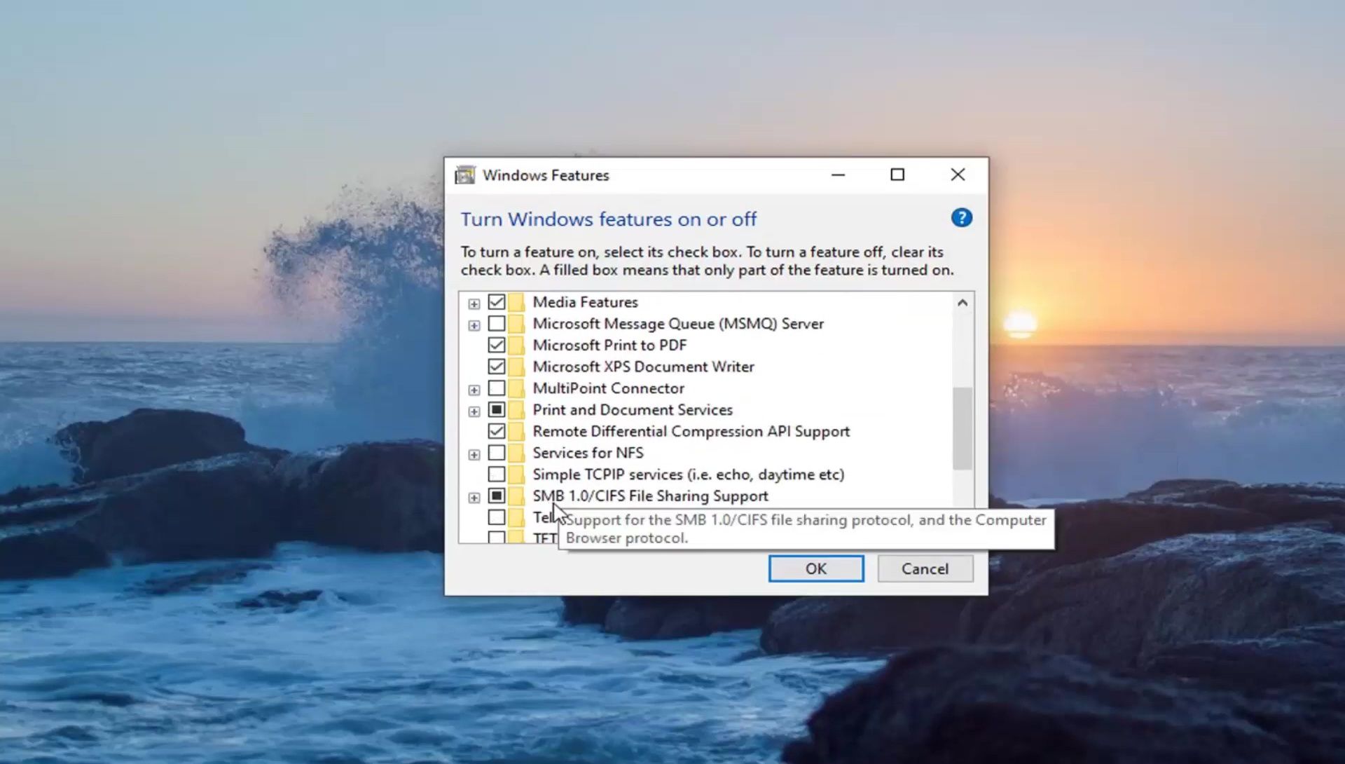Screen dimensions: 1345x764
Task: Click the Simple TCPIP services folder icon
Action: coord(516,475)
